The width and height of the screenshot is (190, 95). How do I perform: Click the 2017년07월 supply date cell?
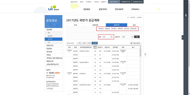[x=107, y=85]
